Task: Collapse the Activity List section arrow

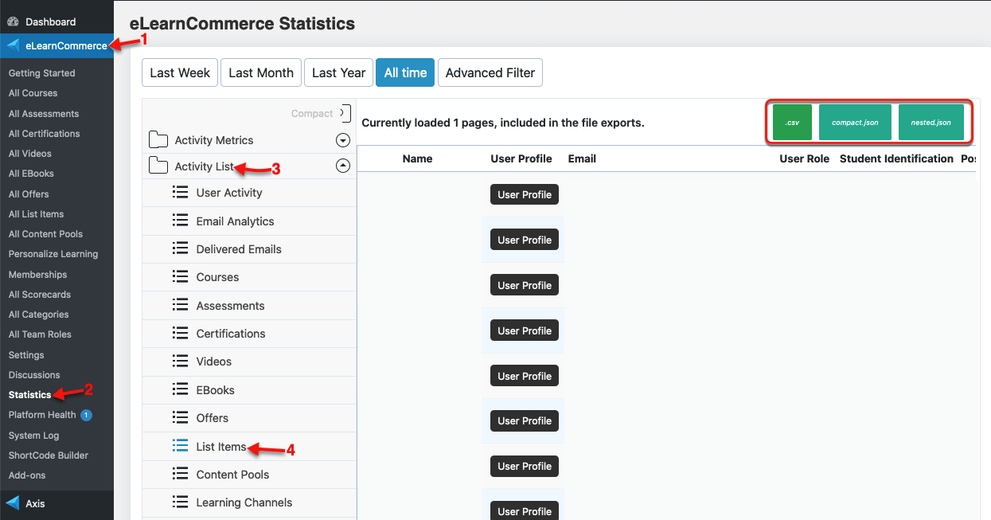Action: [x=343, y=166]
